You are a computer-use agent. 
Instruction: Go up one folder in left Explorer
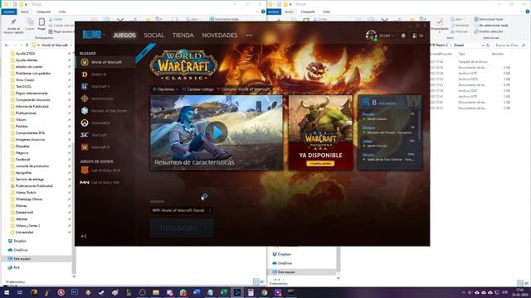(27, 45)
